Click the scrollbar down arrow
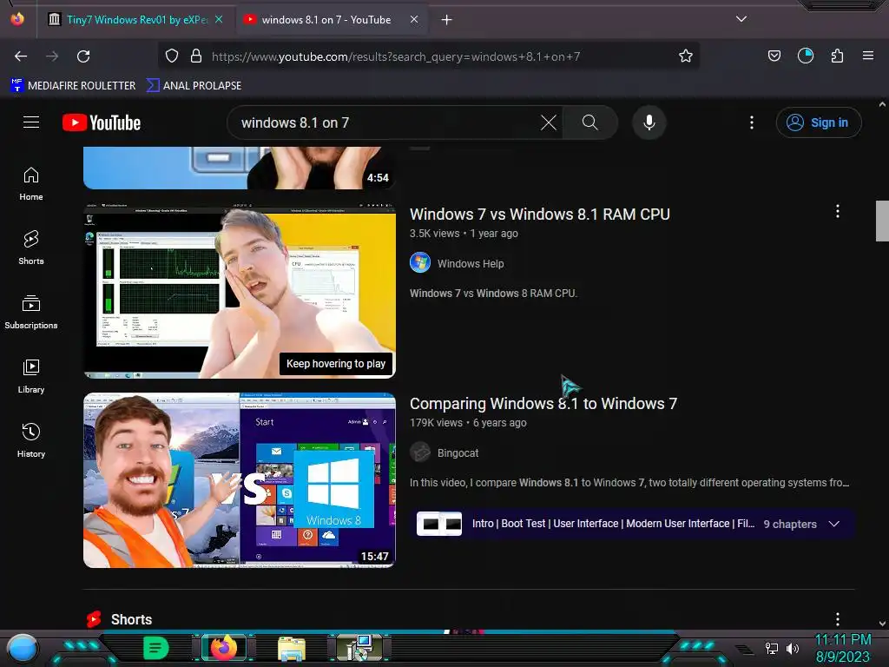889x667 pixels. (x=882, y=624)
